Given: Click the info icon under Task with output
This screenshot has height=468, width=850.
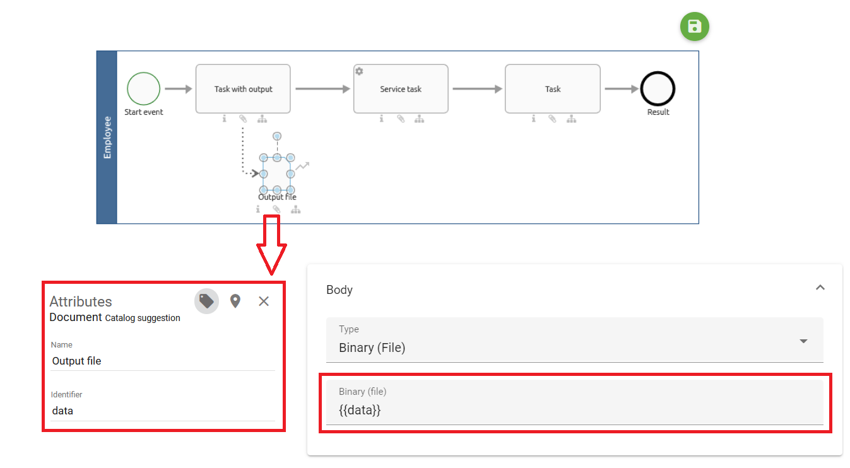Looking at the screenshot, I should tap(225, 118).
